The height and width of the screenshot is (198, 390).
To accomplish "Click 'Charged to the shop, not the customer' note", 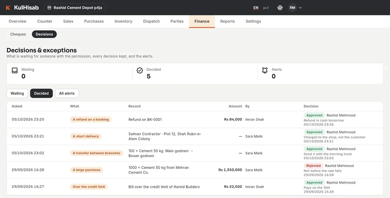I will click(x=334, y=137).
